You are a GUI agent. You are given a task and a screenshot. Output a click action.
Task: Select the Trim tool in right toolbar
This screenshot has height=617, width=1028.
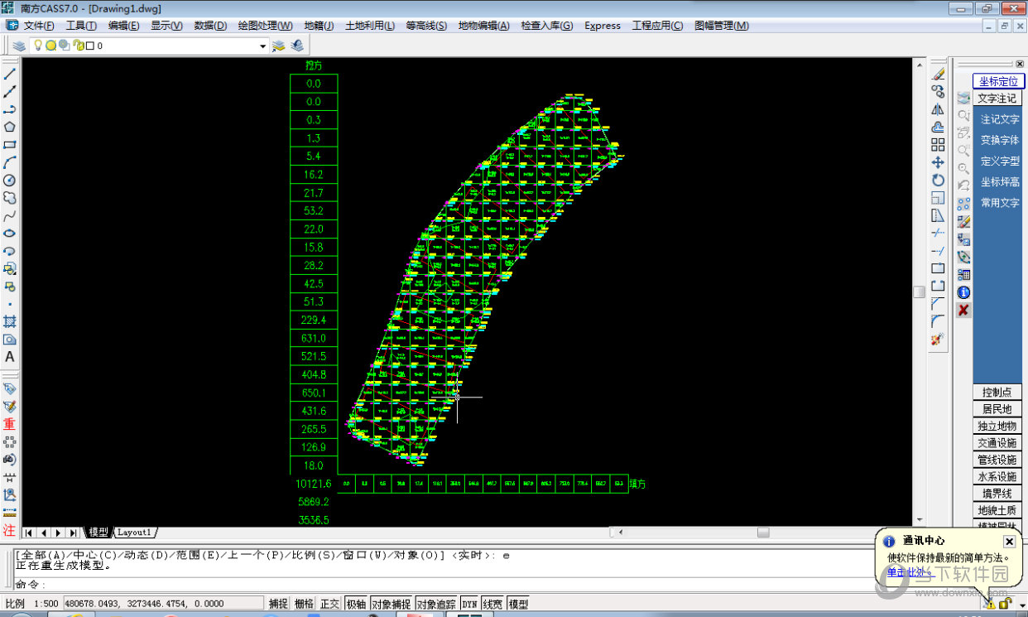pyautogui.click(x=939, y=234)
